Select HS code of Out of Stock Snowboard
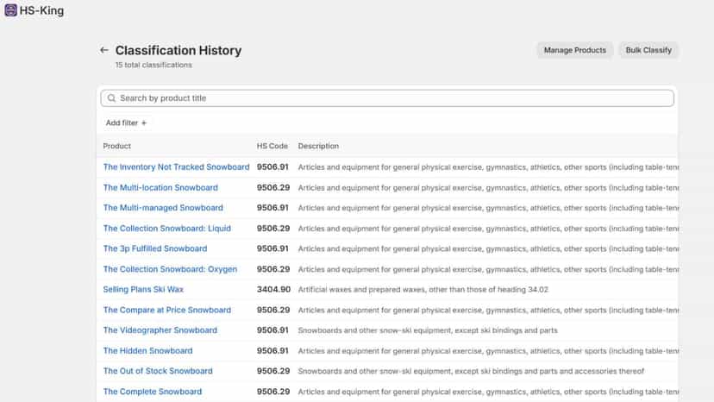The height and width of the screenshot is (402, 714). (x=273, y=371)
